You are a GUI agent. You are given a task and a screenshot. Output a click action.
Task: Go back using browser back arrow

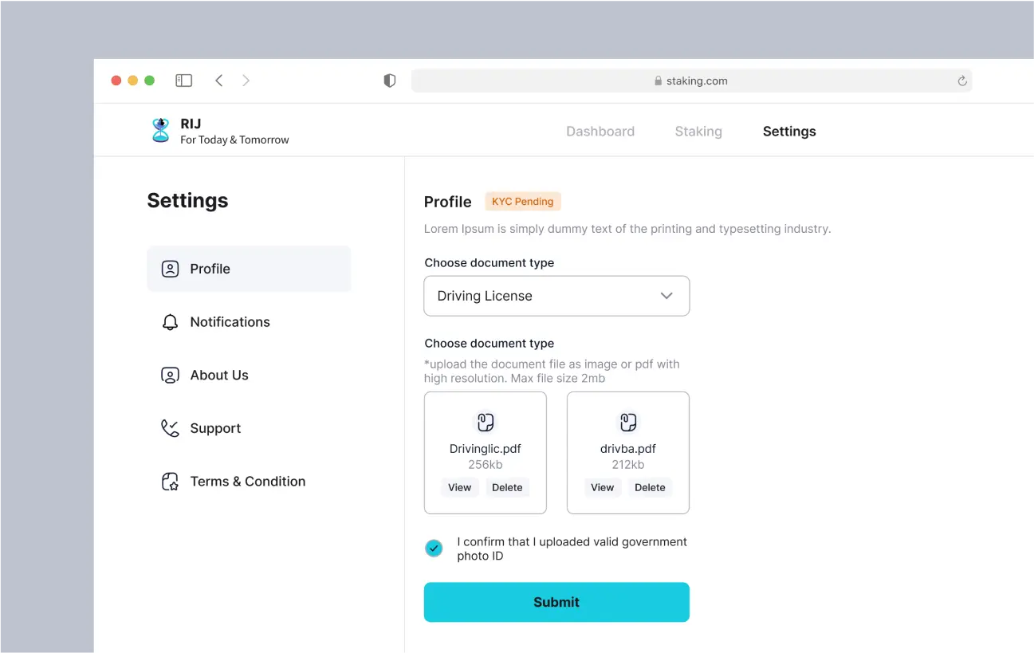click(219, 81)
